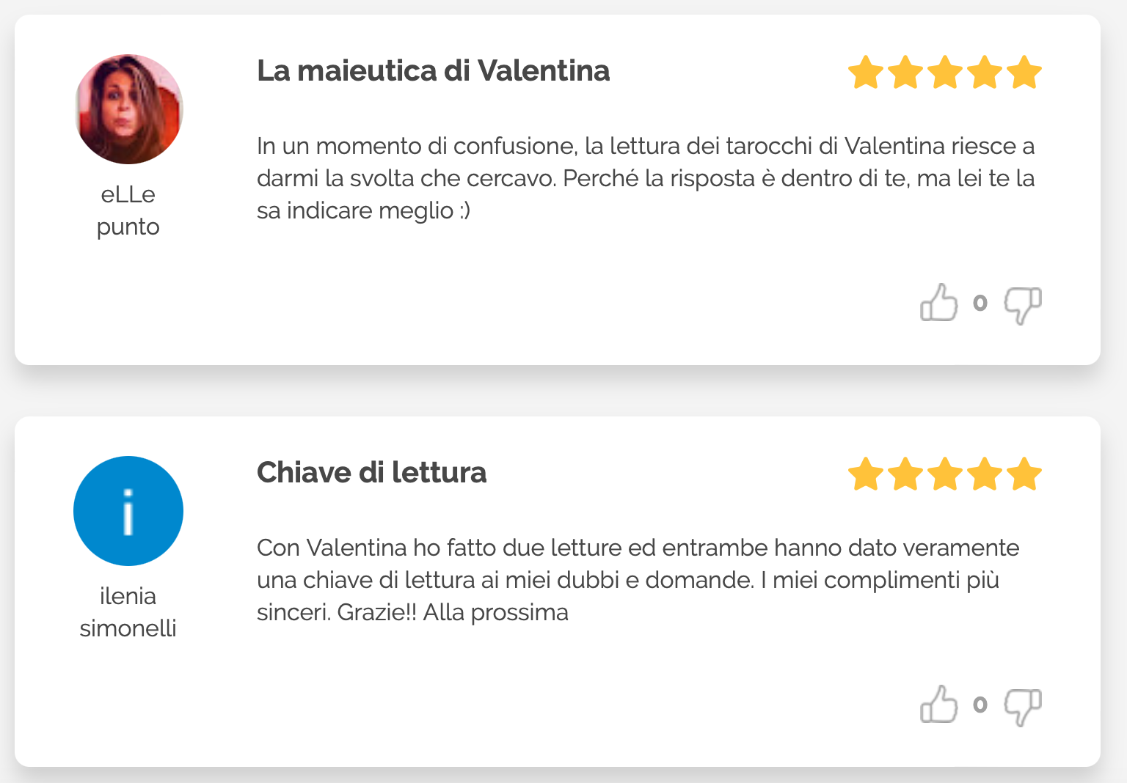Click the like count on ilenia simonelli's review

click(980, 705)
